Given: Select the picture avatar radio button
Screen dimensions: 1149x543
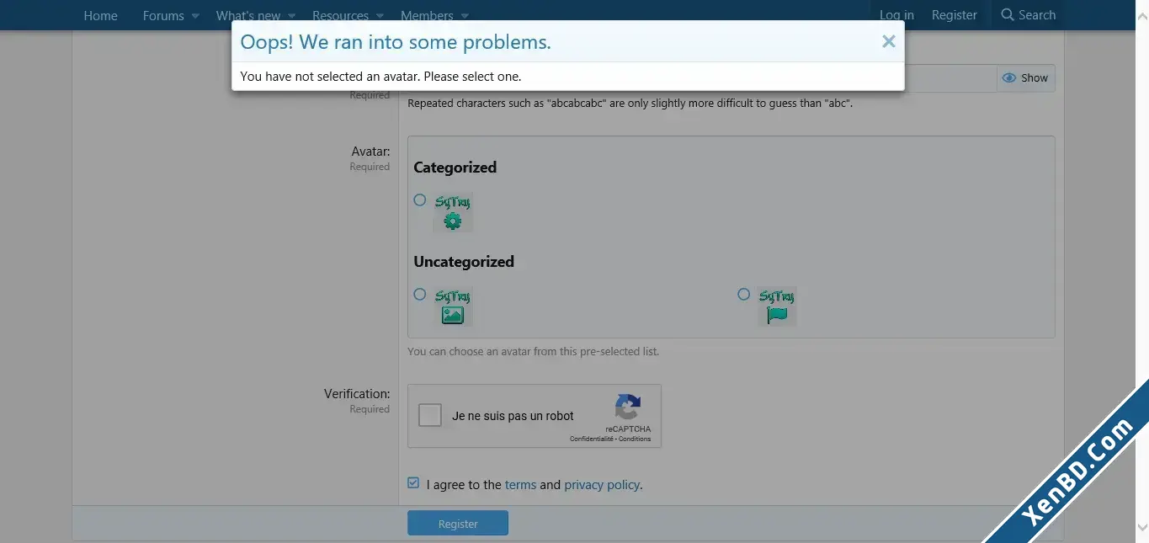Looking at the screenshot, I should click(420, 295).
